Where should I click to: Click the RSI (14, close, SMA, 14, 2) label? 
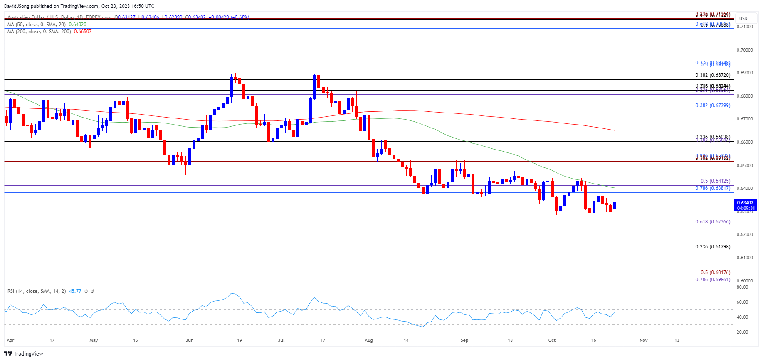pyautogui.click(x=37, y=291)
